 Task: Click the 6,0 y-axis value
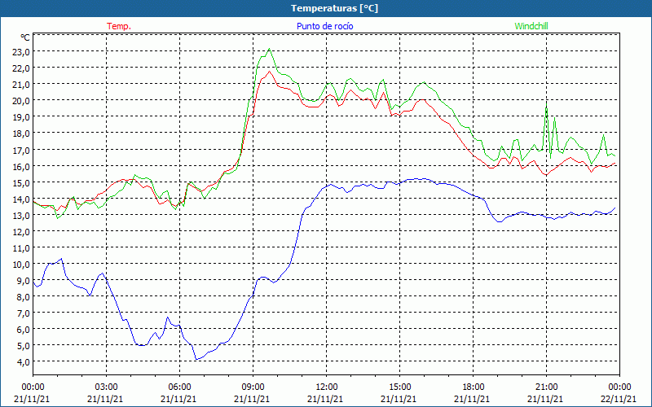(x=24, y=330)
